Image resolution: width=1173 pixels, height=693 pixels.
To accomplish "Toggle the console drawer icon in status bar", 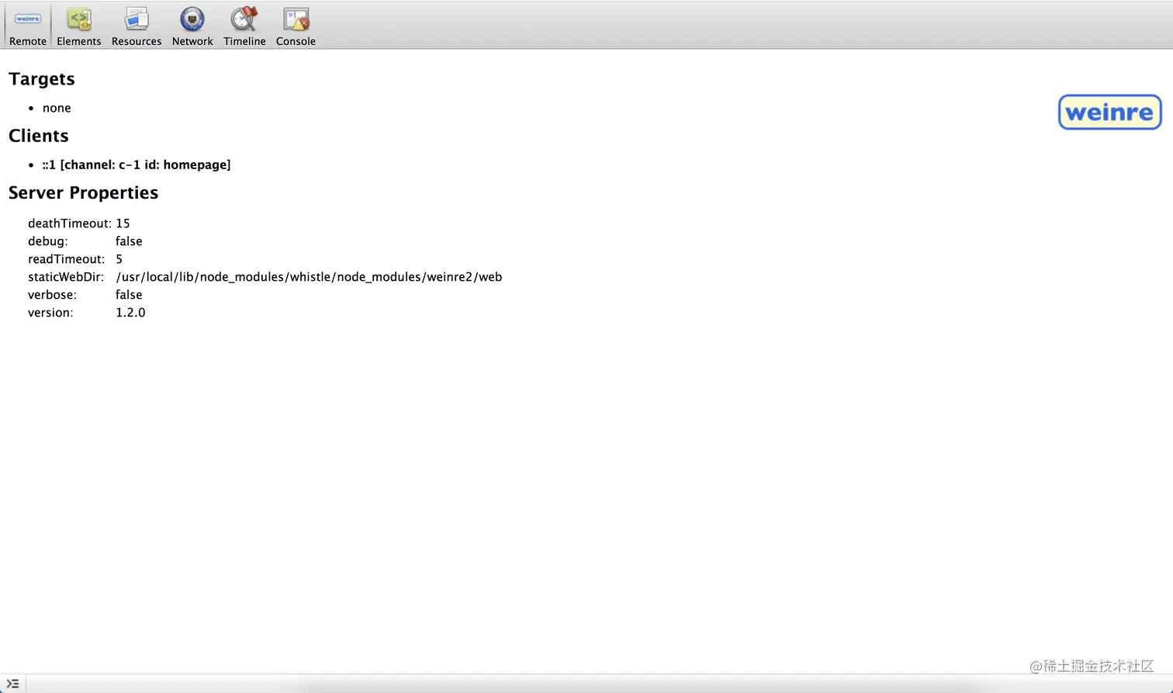I will (x=12, y=684).
